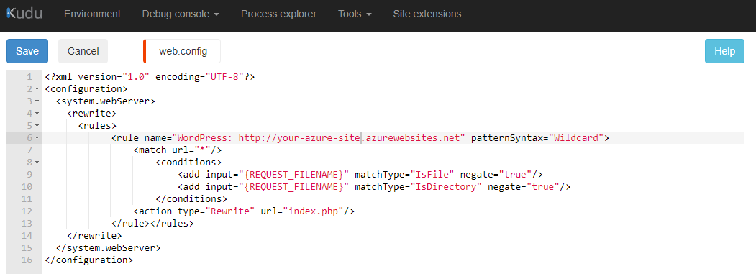Go to Site extensions

pos(427,14)
